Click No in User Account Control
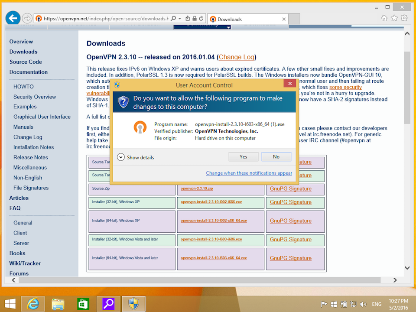This screenshot has height=312, width=416. click(x=276, y=156)
